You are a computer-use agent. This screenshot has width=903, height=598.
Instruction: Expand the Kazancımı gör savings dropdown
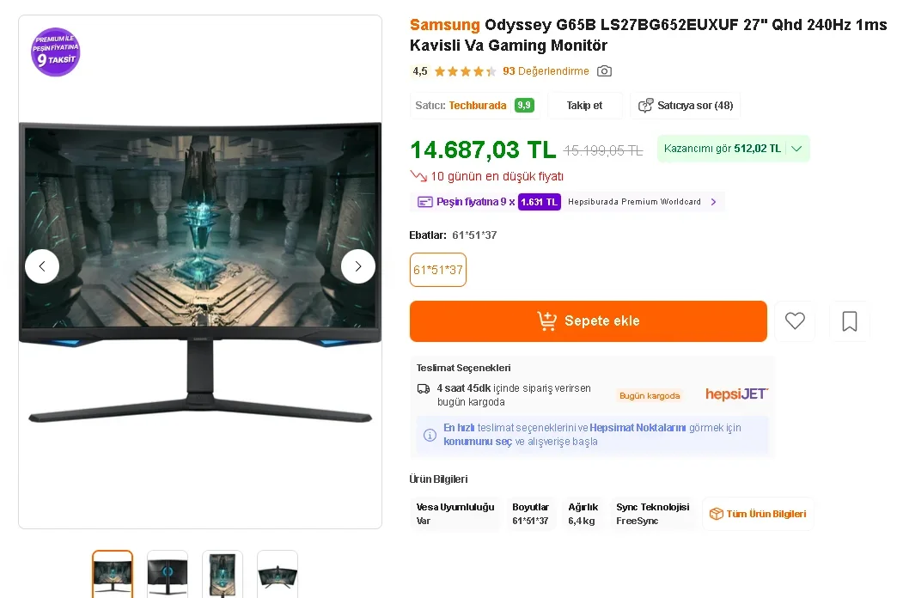733,149
